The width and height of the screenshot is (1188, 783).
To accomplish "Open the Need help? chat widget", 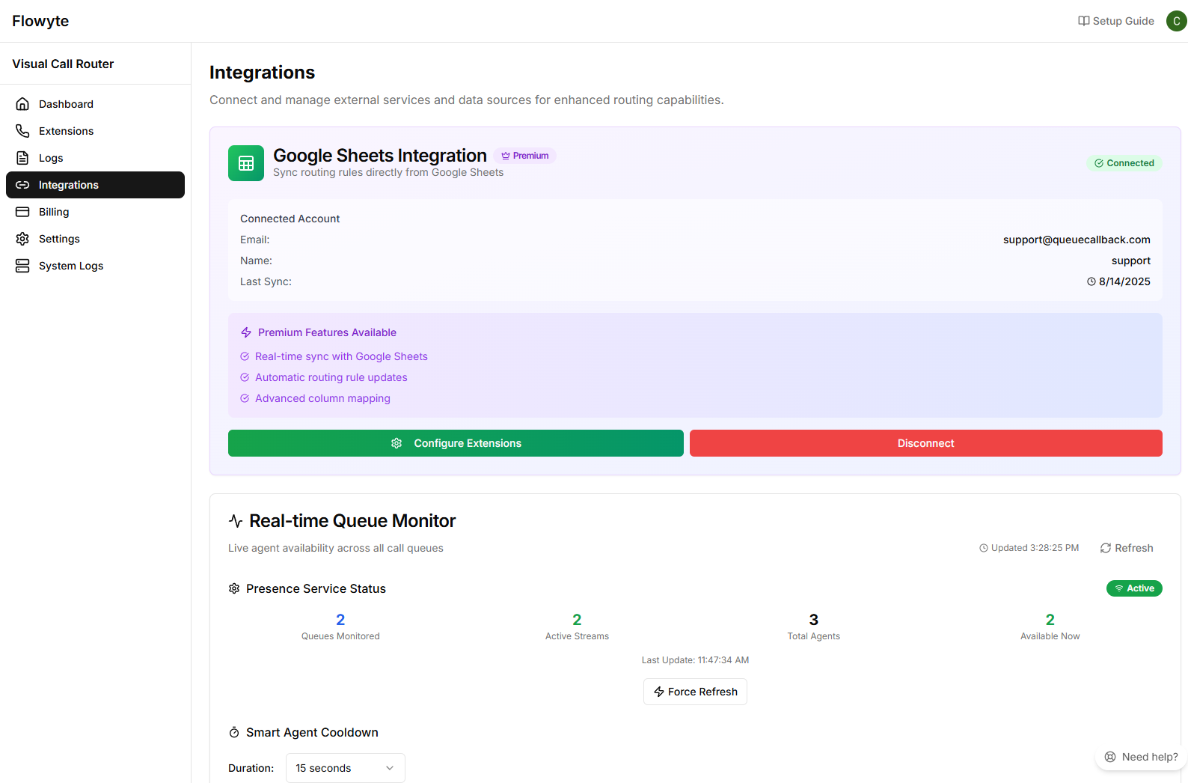I will (x=1141, y=757).
